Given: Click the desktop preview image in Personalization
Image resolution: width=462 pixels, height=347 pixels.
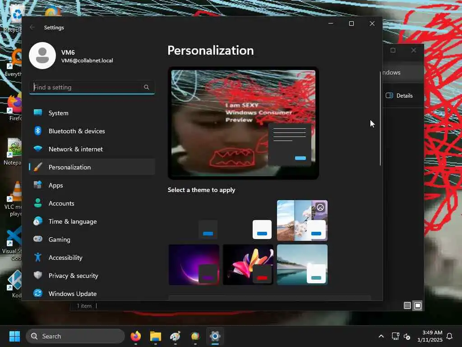Looking at the screenshot, I should point(243,123).
